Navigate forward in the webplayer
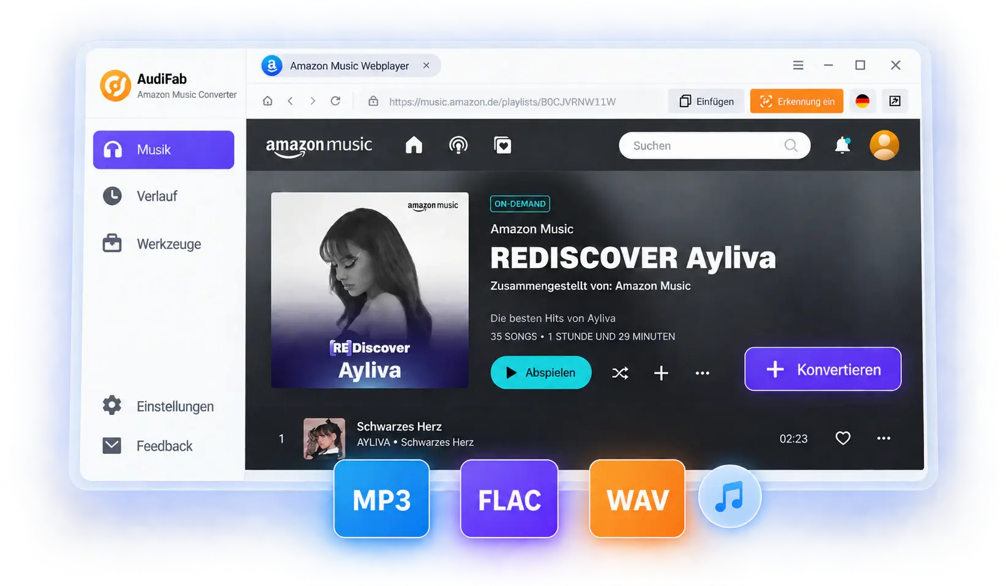 coord(313,101)
